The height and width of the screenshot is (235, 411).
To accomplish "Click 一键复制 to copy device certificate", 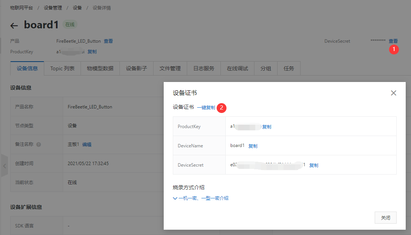I will pos(206,107).
